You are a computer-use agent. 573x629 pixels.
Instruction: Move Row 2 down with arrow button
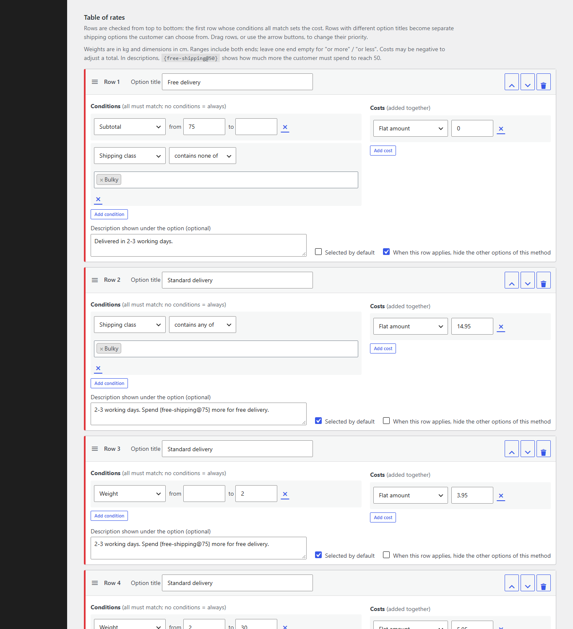[x=528, y=280]
